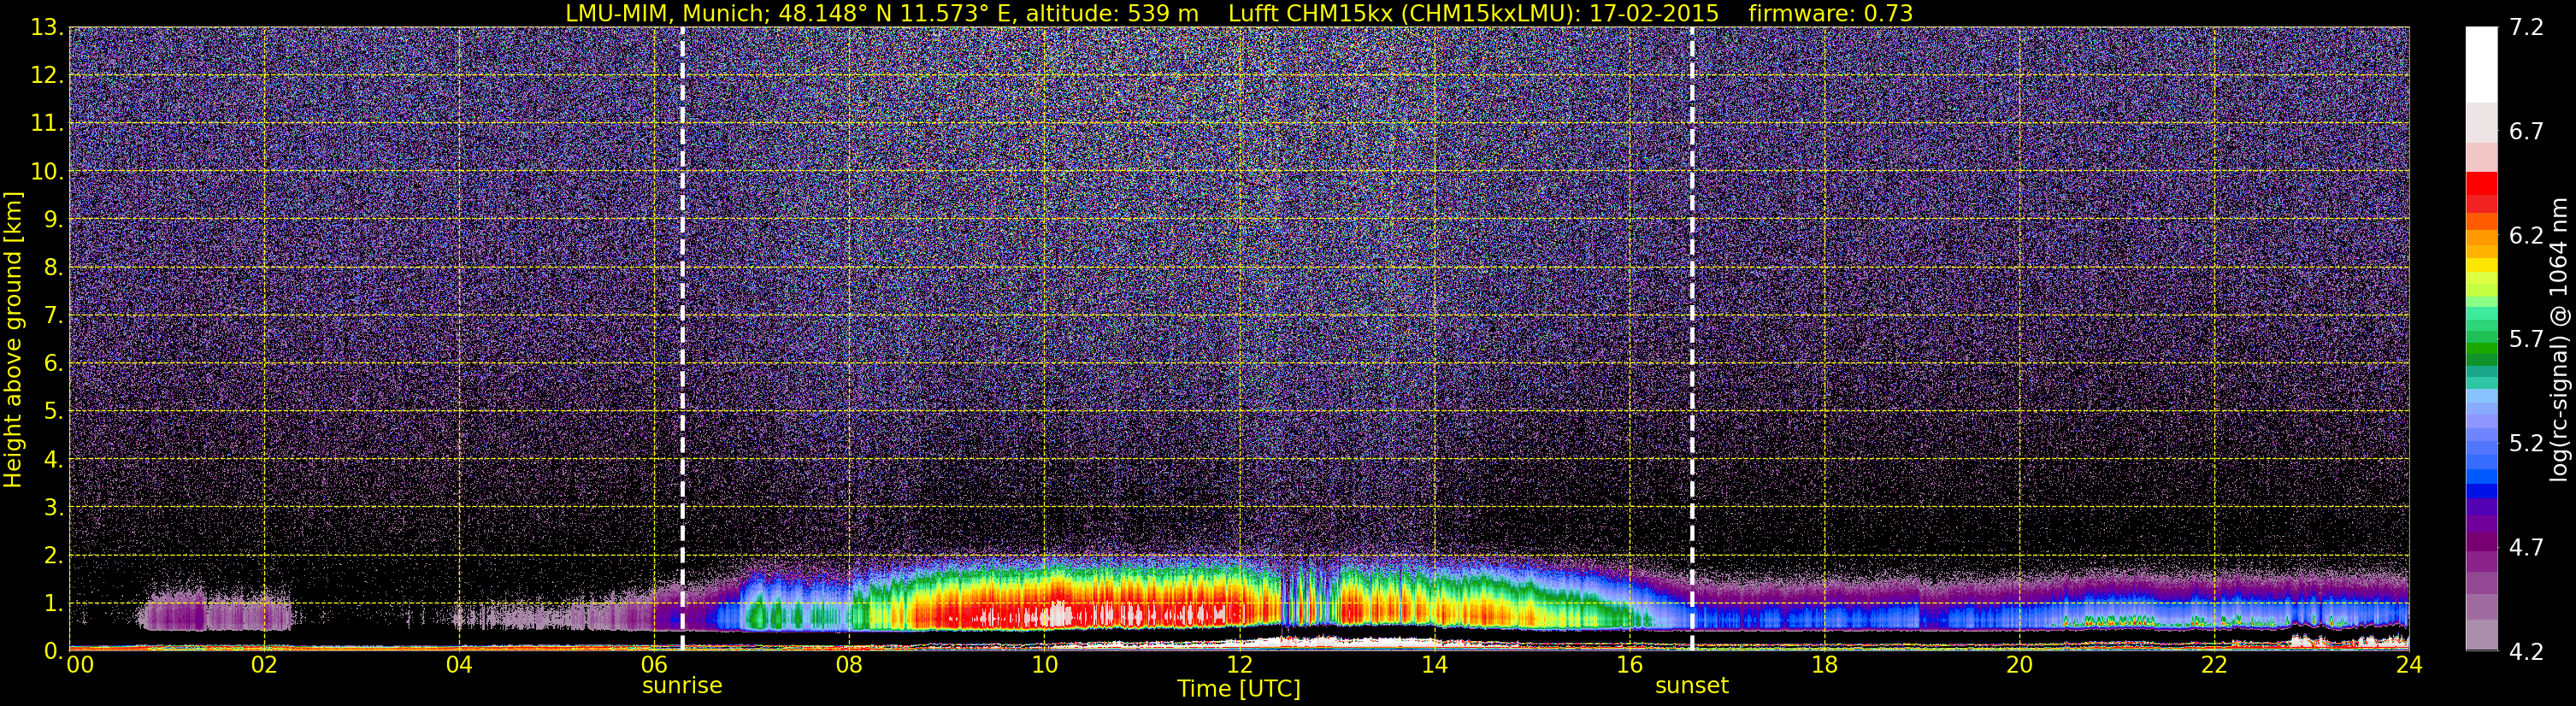
Task: Click the 'firmware: 0.73' text in title
Action: point(1830,14)
